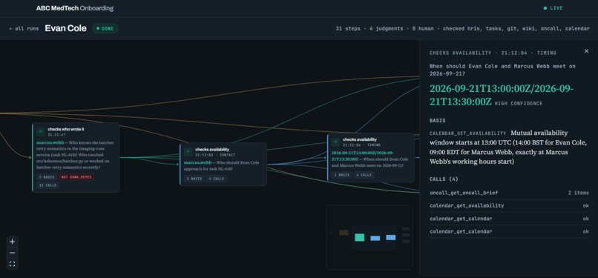Click marcus.webb in the contact node
Screen dimensions: 598x278
(x=197, y=162)
